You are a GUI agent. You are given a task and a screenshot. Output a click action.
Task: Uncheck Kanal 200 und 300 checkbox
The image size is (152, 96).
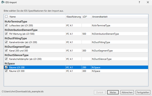pos(6,51)
